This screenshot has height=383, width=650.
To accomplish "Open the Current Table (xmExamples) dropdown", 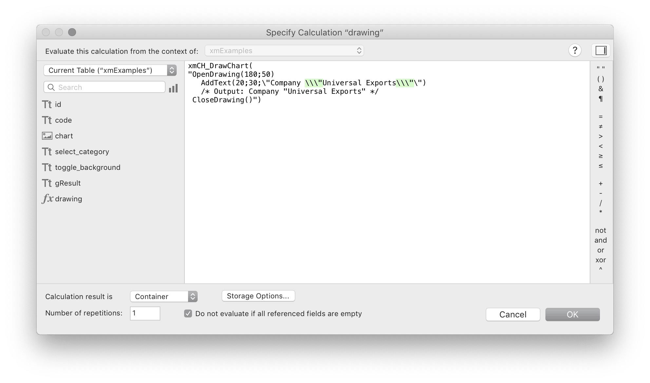I will [x=110, y=70].
